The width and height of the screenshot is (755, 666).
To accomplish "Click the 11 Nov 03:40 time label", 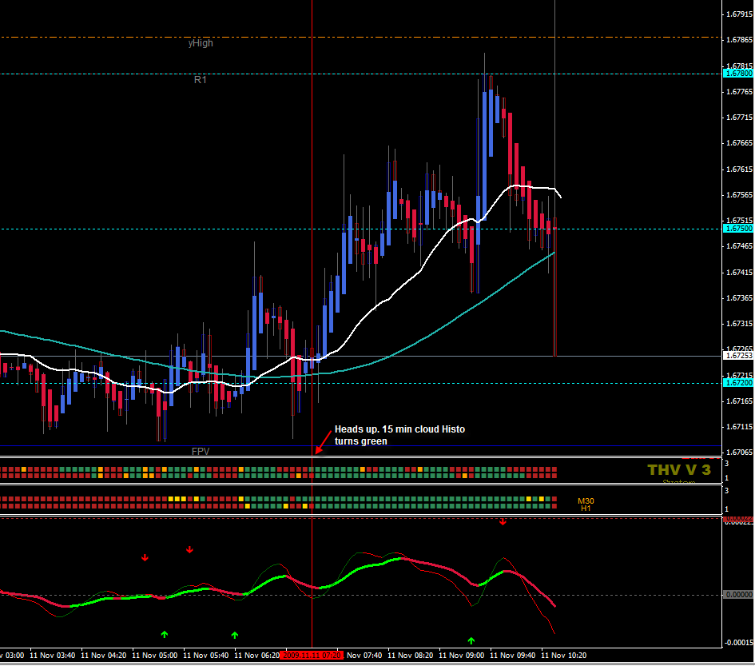I will click(x=53, y=656).
